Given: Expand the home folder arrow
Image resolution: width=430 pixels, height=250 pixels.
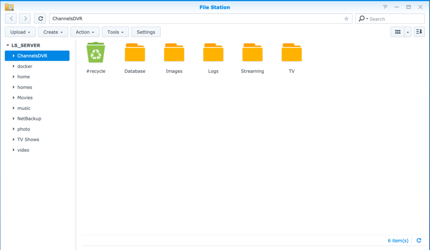Looking at the screenshot, I should [x=13, y=77].
